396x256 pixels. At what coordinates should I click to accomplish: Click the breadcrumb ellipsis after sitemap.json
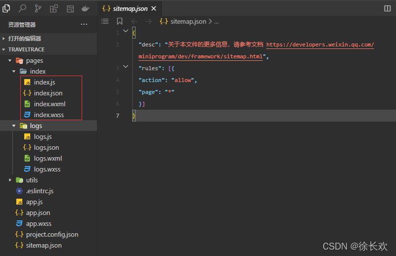point(216,22)
